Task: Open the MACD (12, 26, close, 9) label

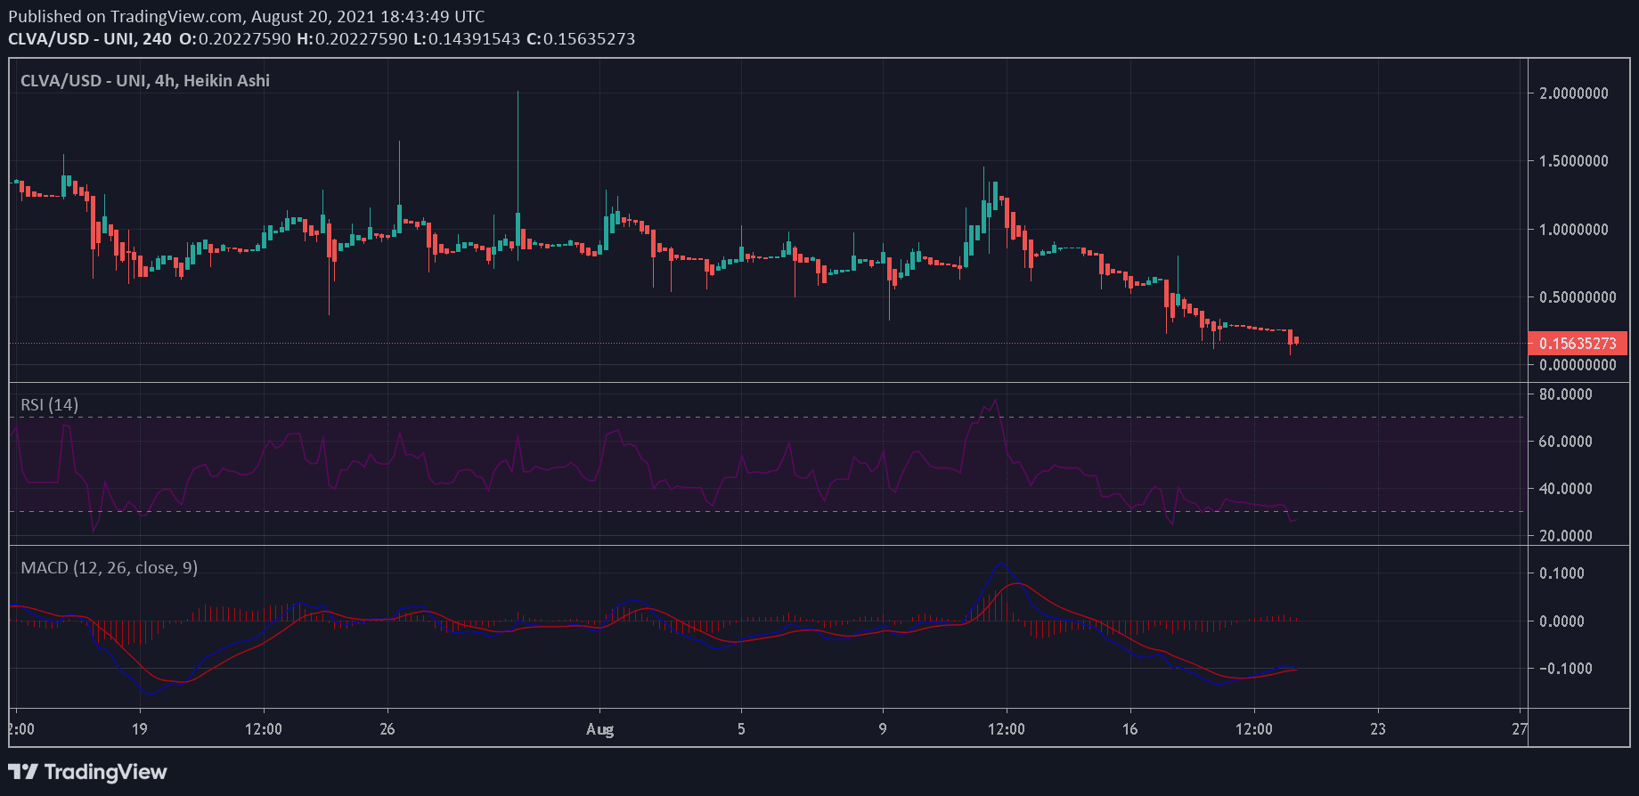Action: pos(109,568)
